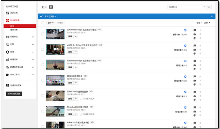
Task: Click the thumbs-down icon of the 2:54 SONY Motion Eye video
Action: (195, 38)
